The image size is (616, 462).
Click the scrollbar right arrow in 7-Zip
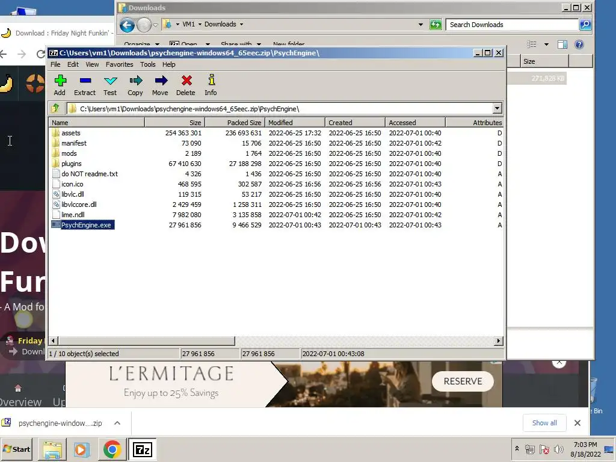tap(499, 340)
